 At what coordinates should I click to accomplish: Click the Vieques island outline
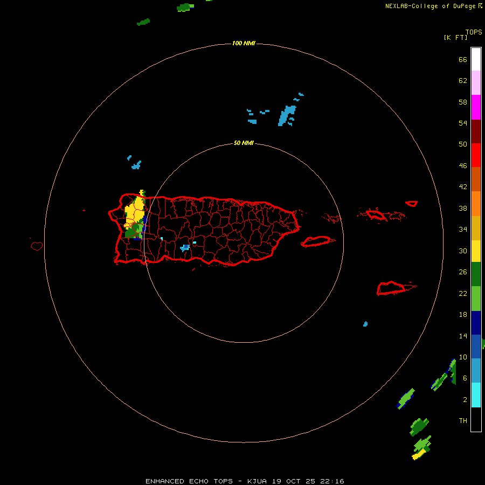click(x=317, y=241)
